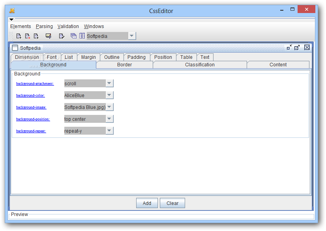Click the delete element icon with red X
326x231 pixels.
point(28,36)
